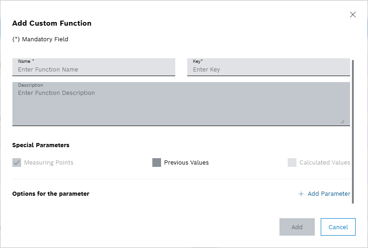Close the Add Custom Function dialog

tap(352, 15)
